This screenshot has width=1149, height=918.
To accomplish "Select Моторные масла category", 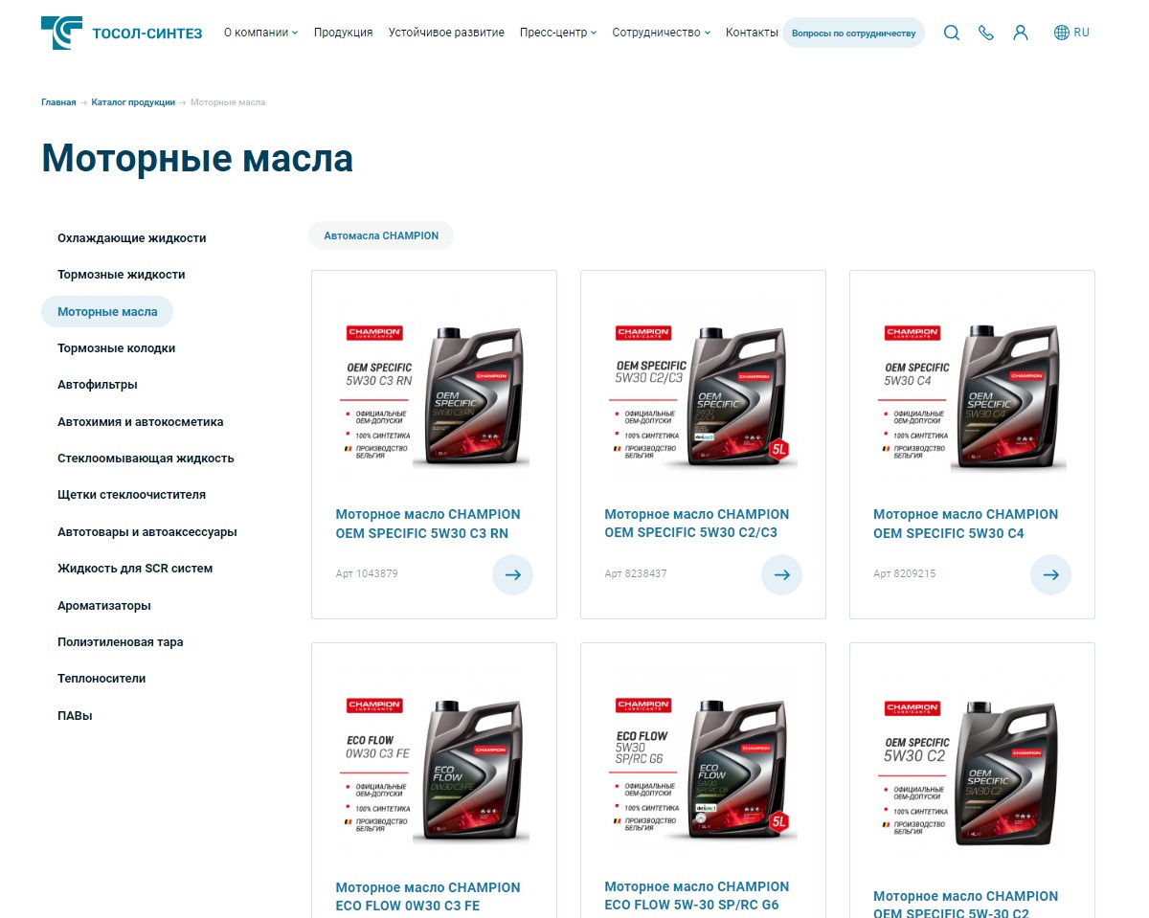I will (107, 312).
